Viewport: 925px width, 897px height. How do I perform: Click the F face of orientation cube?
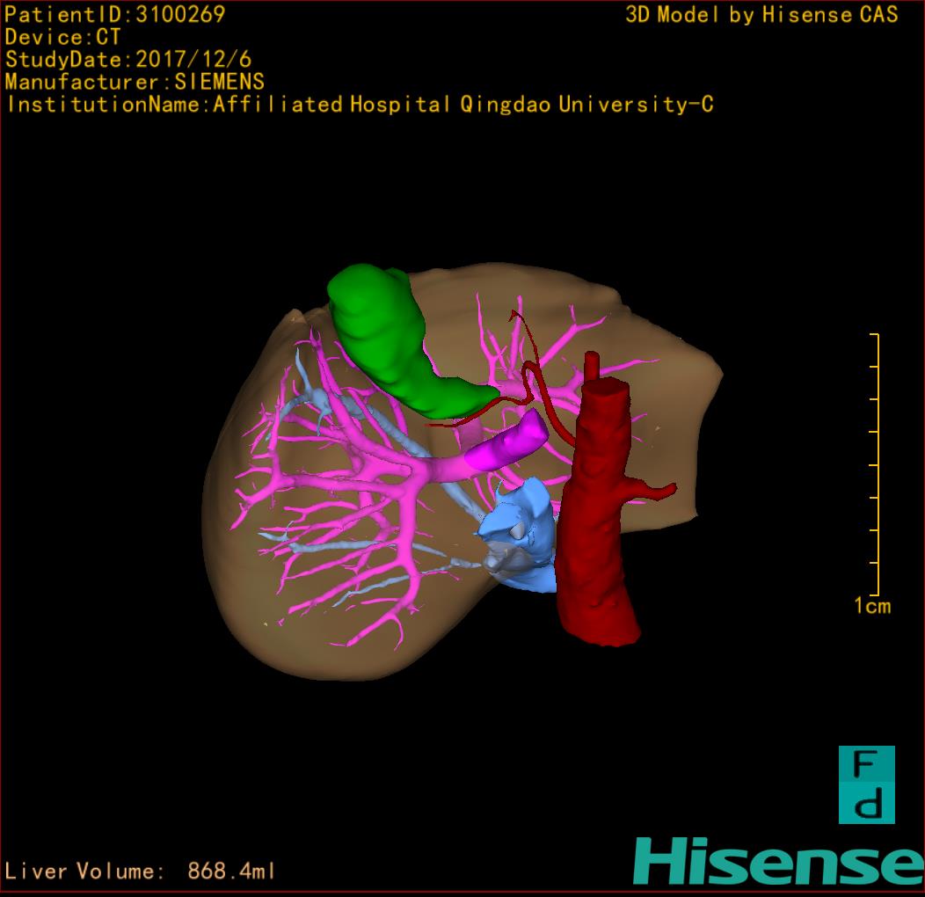point(866,765)
